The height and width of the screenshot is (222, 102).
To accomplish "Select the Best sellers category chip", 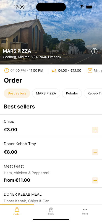I will (17, 93).
